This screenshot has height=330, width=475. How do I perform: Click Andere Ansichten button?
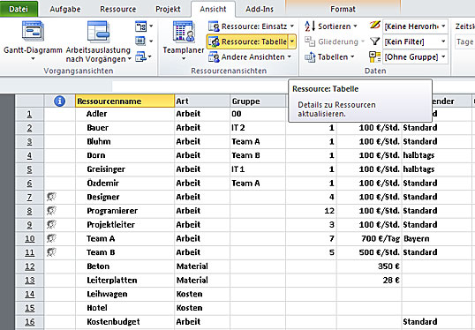pyautogui.click(x=250, y=57)
